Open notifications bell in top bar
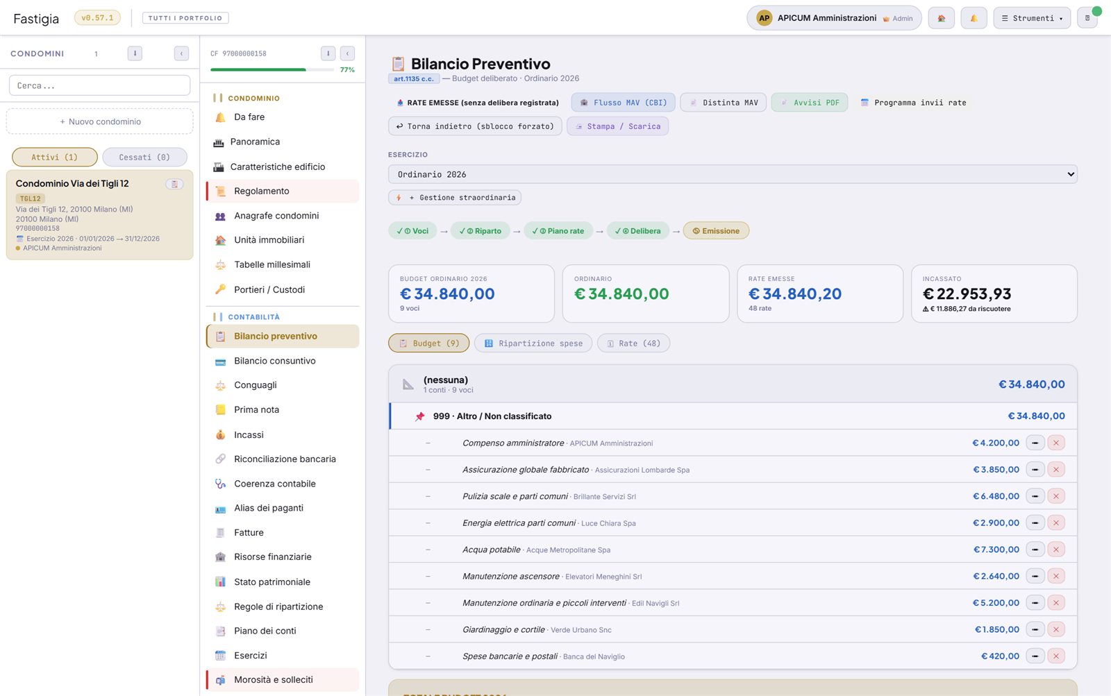This screenshot has width=1111, height=696. click(x=974, y=18)
